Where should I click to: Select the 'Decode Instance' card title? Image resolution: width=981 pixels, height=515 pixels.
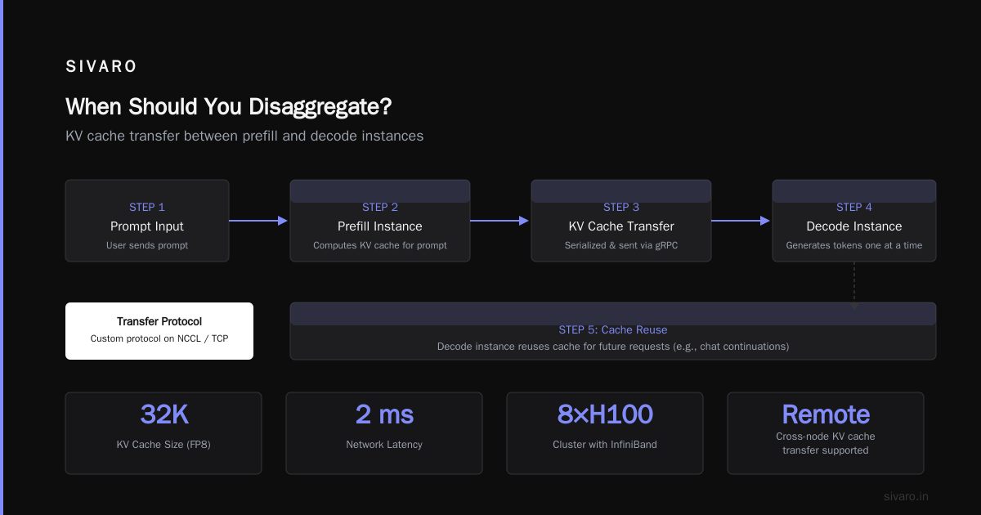click(854, 226)
